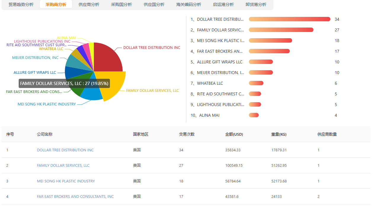Click the rank 1 DOLLAR TREE bar
Screen dimensions: 373x210
(x=289, y=19)
